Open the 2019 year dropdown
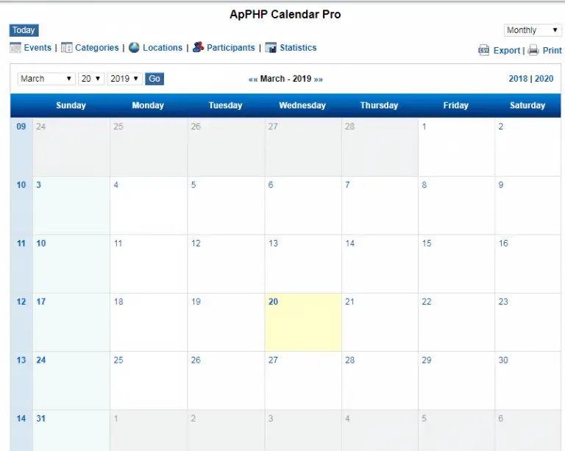Screen dimensions: 565x451 click(x=124, y=79)
